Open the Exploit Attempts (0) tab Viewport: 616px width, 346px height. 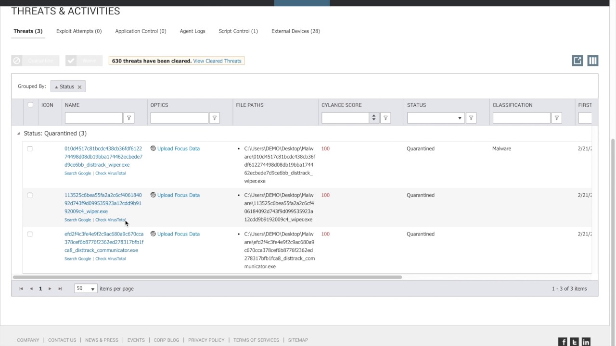79,31
